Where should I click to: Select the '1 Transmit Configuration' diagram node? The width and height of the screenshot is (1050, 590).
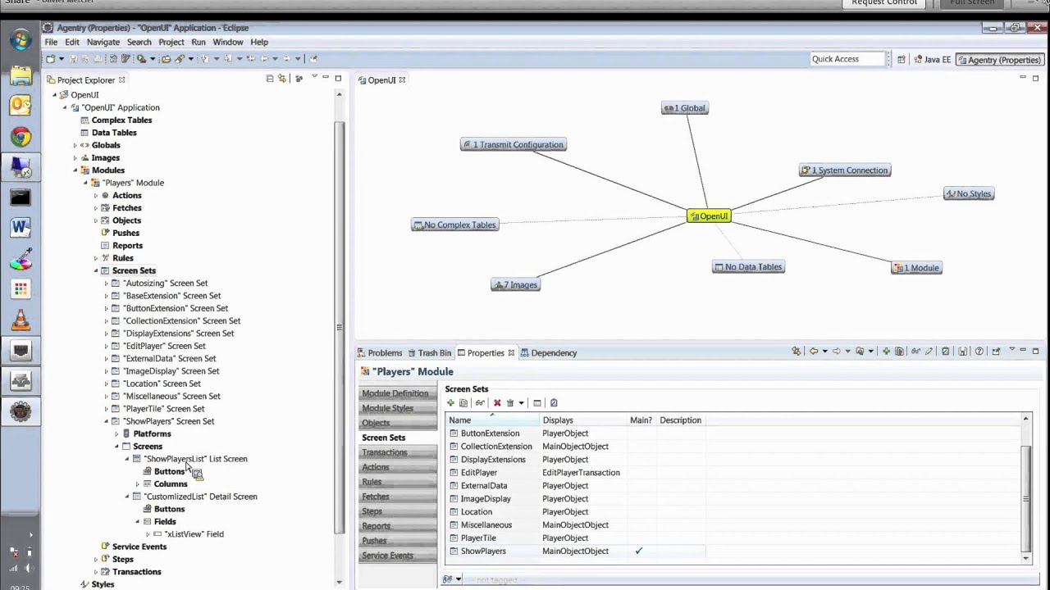pyautogui.click(x=514, y=145)
